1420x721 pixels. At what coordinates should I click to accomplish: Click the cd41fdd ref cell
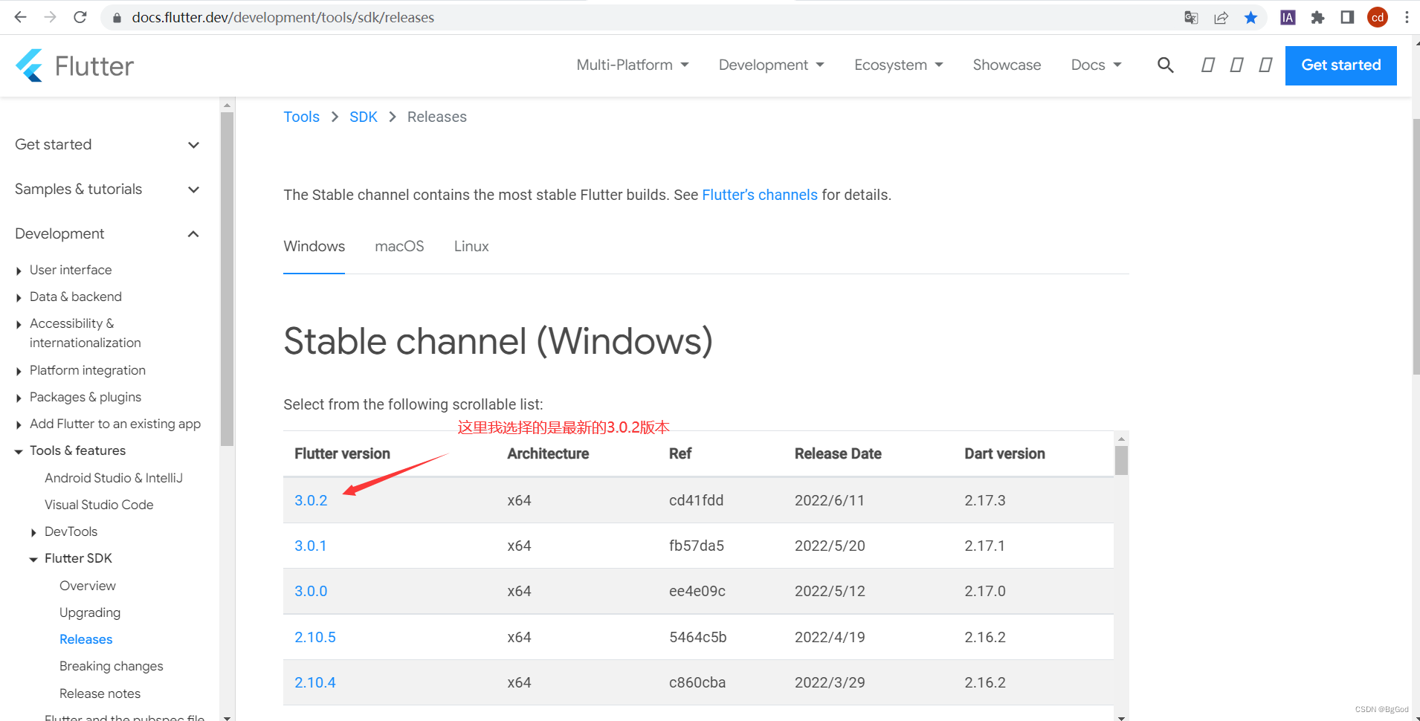[696, 500]
